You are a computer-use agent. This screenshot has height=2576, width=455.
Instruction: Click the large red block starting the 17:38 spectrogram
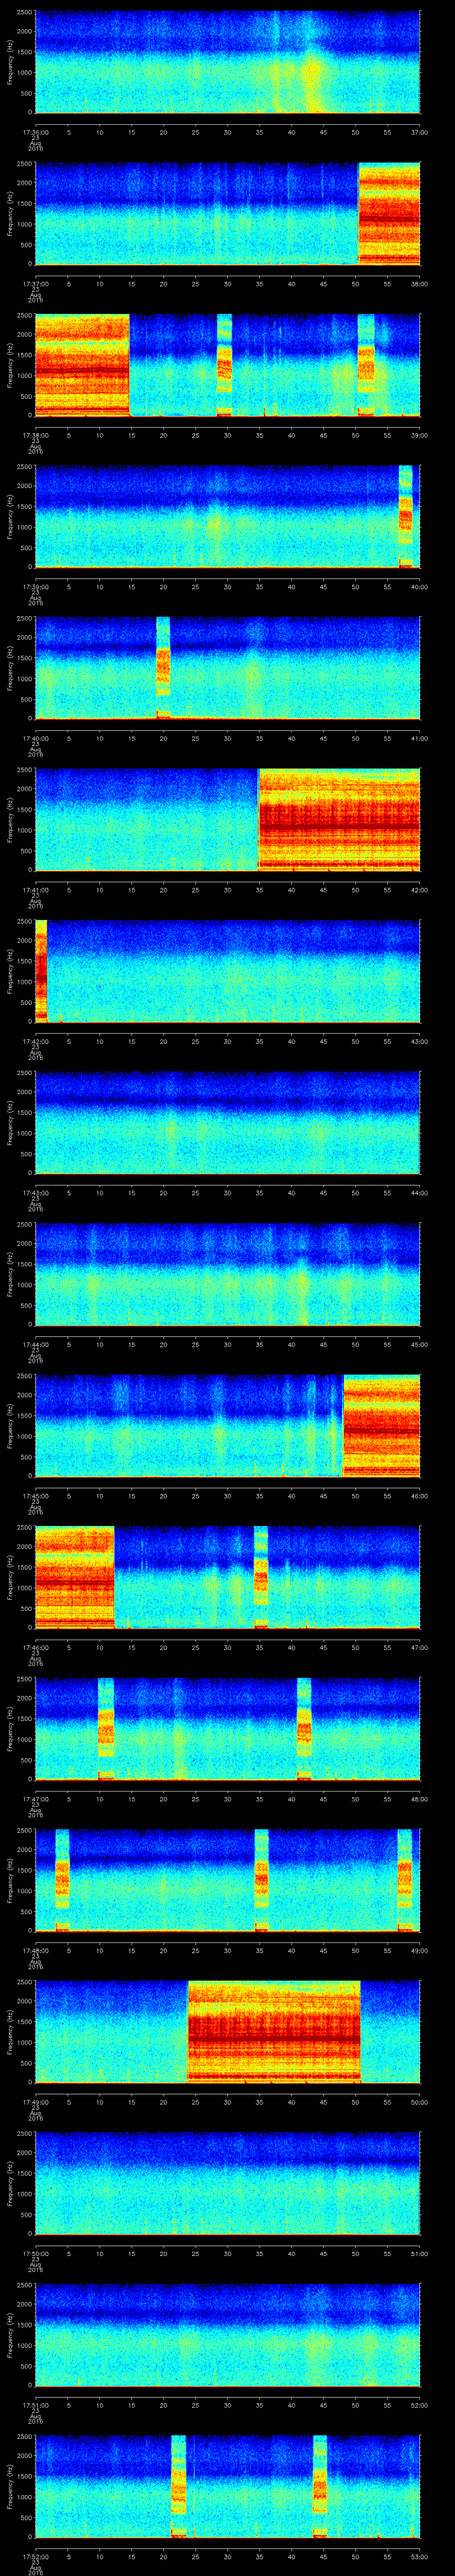[x=82, y=365]
